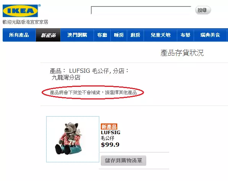Open the 瑞典美食 menu item
The height and width of the screenshot is (181, 228).
pyautogui.click(x=210, y=35)
